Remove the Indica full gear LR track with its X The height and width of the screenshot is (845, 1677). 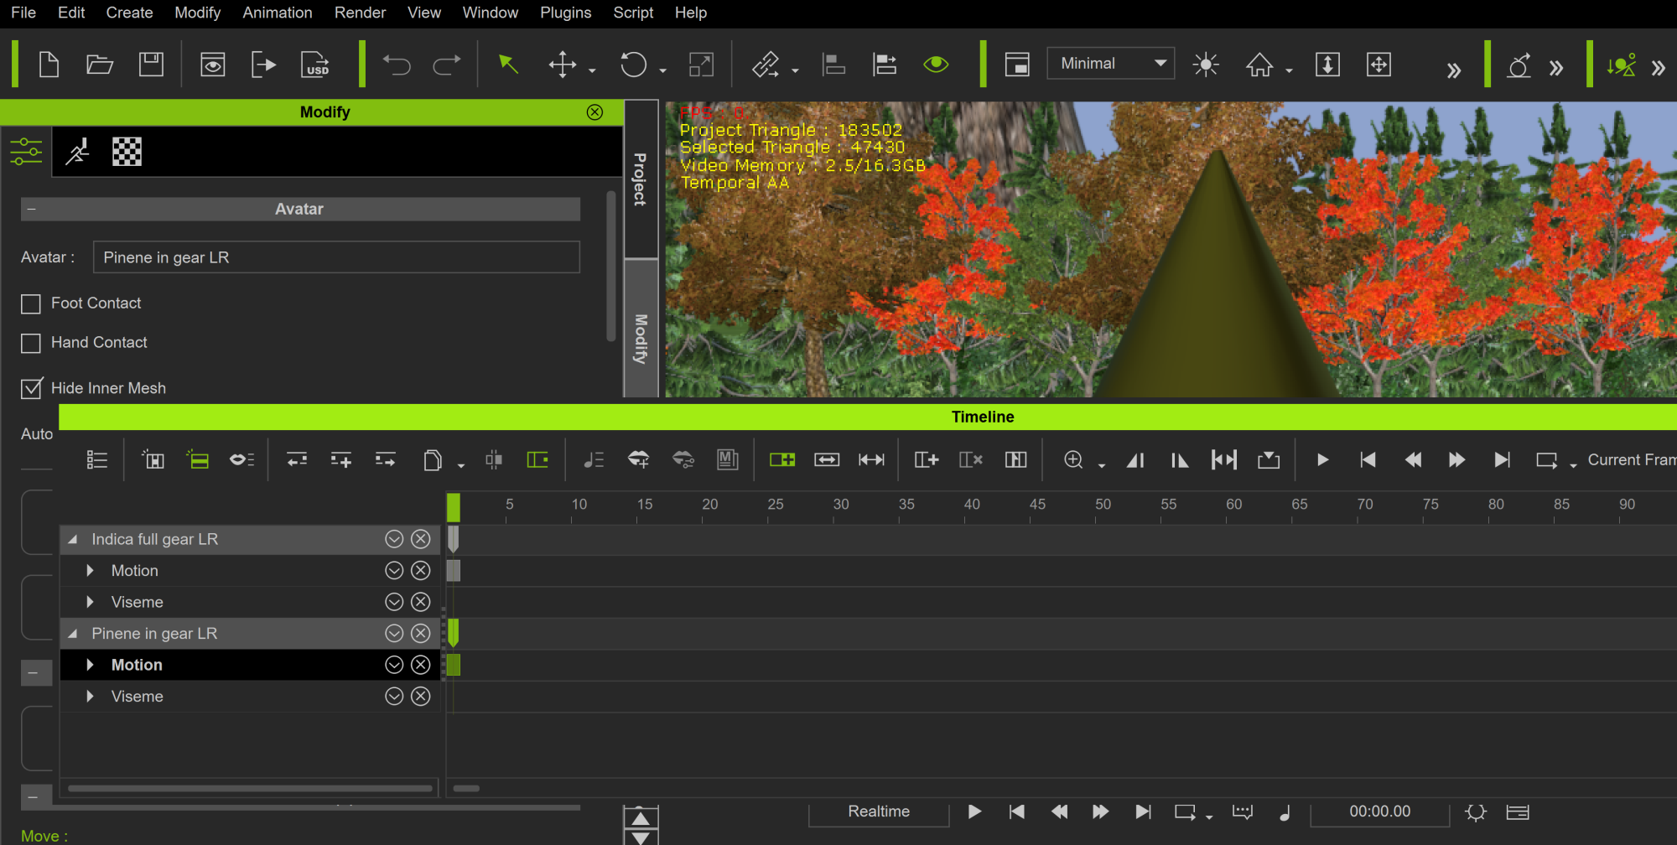coord(421,539)
